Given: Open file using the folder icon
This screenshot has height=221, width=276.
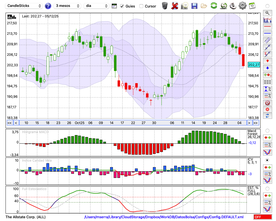Looking at the screenshot, I should coord(204,6).
